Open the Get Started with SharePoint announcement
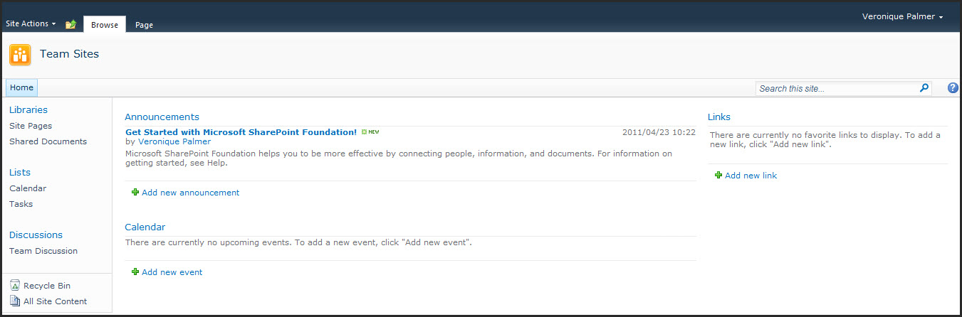The width and height of the screenshot is (962, 317). (241, 132)
